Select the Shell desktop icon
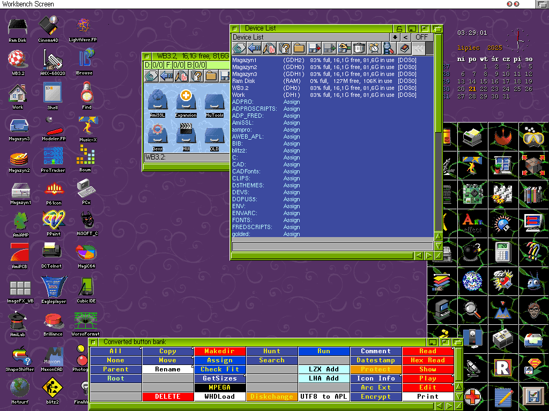This screenshot has height=411, width=549. point(53,96)
